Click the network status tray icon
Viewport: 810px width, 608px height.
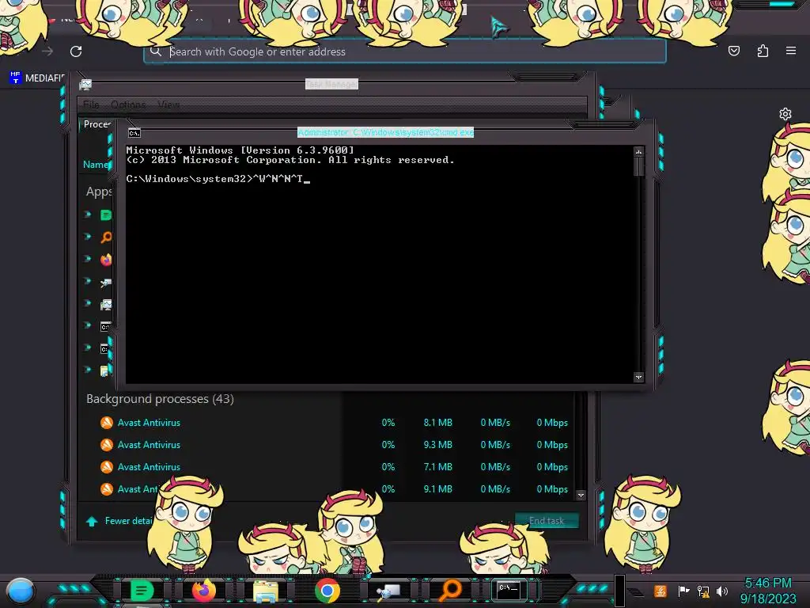pyautogui.click(x=703, y=591)
